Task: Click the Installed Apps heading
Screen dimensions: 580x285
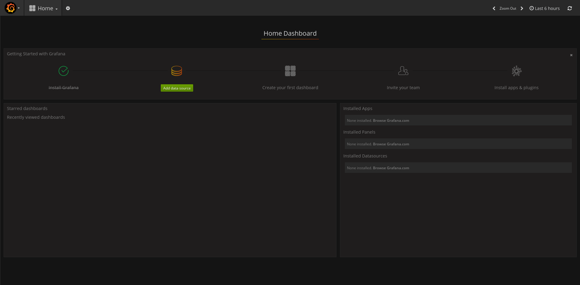Action: pos(358,108)
